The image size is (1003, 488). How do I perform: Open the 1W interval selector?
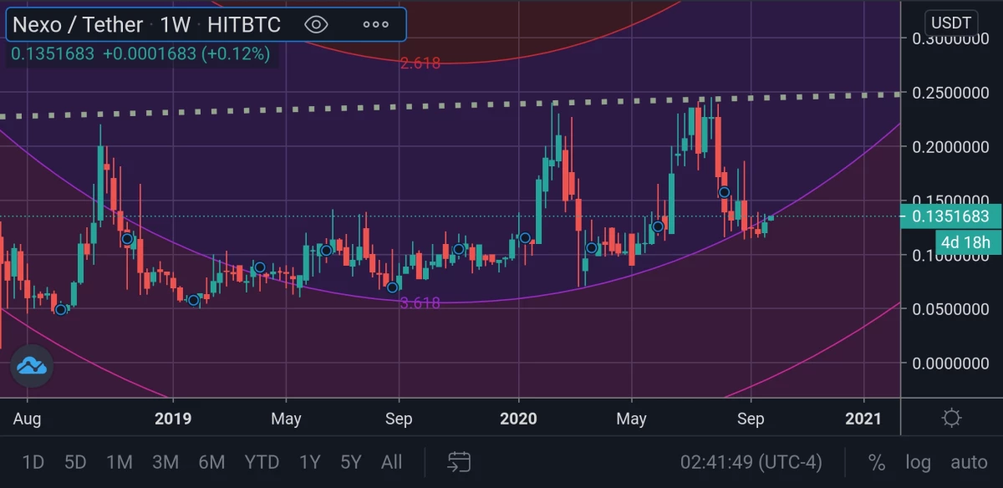pyautogui.click(x=176, y=24)
